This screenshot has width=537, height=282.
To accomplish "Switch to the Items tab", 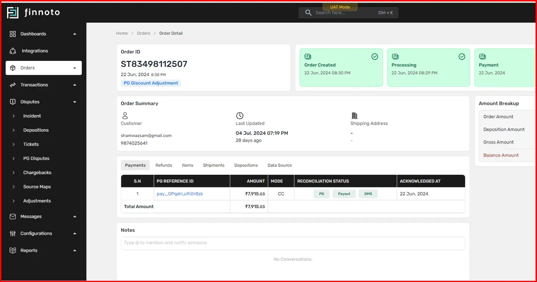I will [188, 165].
